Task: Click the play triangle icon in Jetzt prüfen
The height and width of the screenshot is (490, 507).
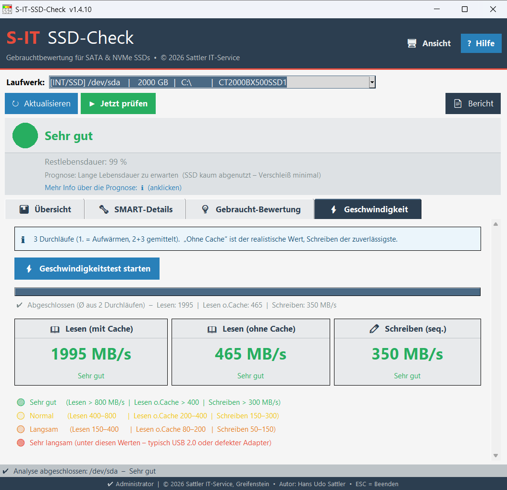Action: [x=92, y=104]
